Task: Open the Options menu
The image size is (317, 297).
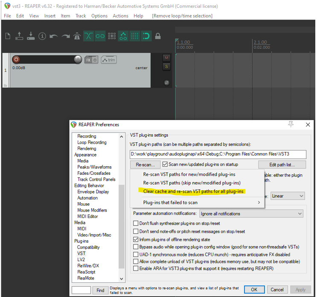Action: point(99,16)
